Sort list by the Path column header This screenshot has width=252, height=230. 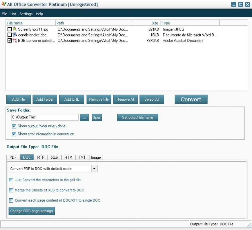[93, 23]
